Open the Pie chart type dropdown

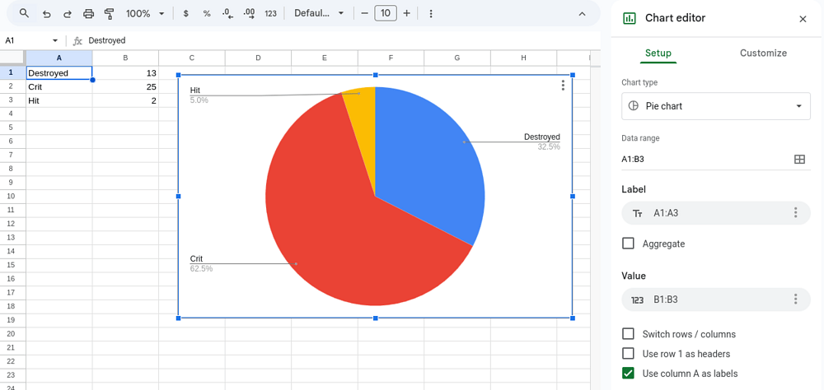[x=715, y=106]
